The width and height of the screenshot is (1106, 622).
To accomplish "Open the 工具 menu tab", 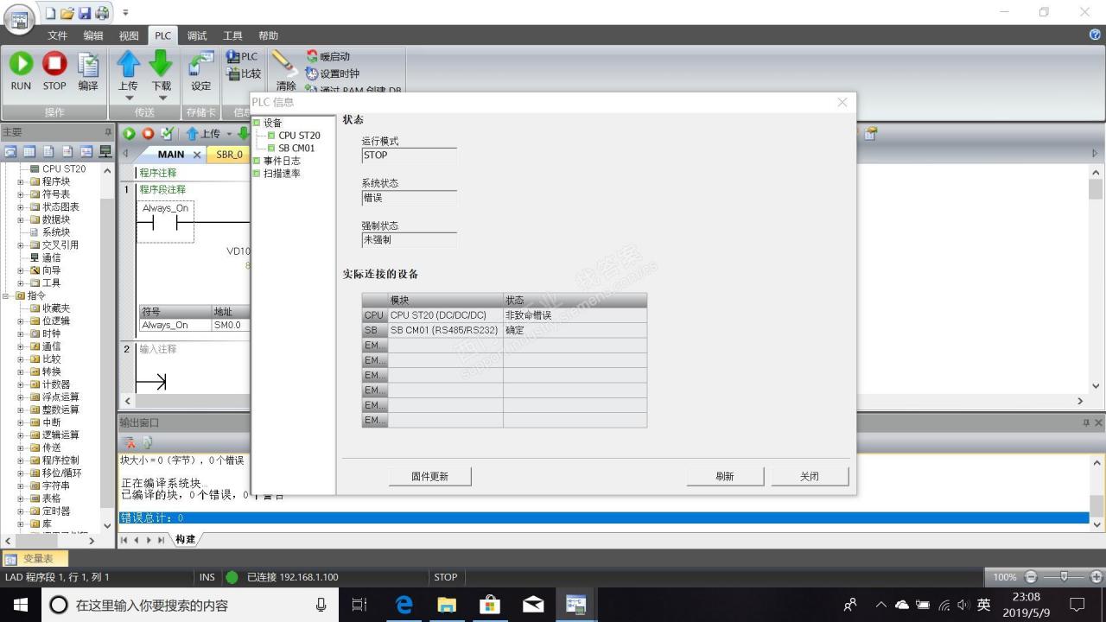I will point(232,35).
